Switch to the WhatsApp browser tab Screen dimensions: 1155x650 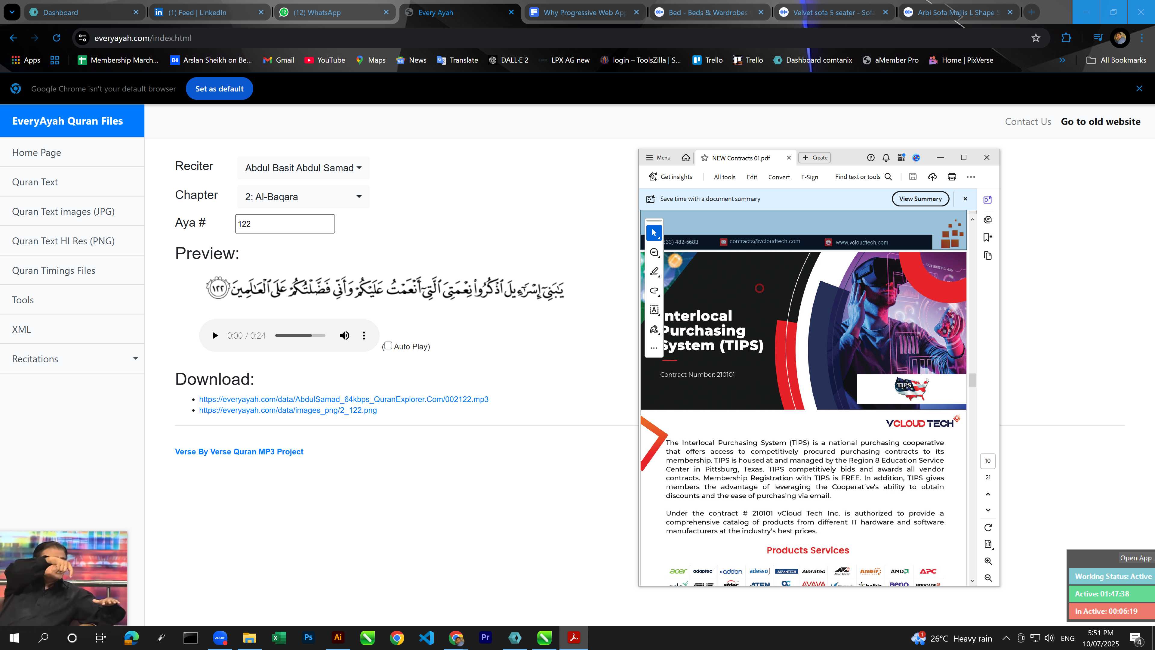coord(334,12)
